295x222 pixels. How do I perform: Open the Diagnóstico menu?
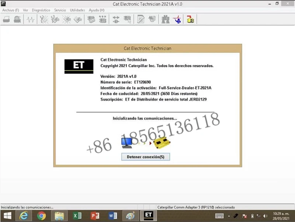point(41,10)
